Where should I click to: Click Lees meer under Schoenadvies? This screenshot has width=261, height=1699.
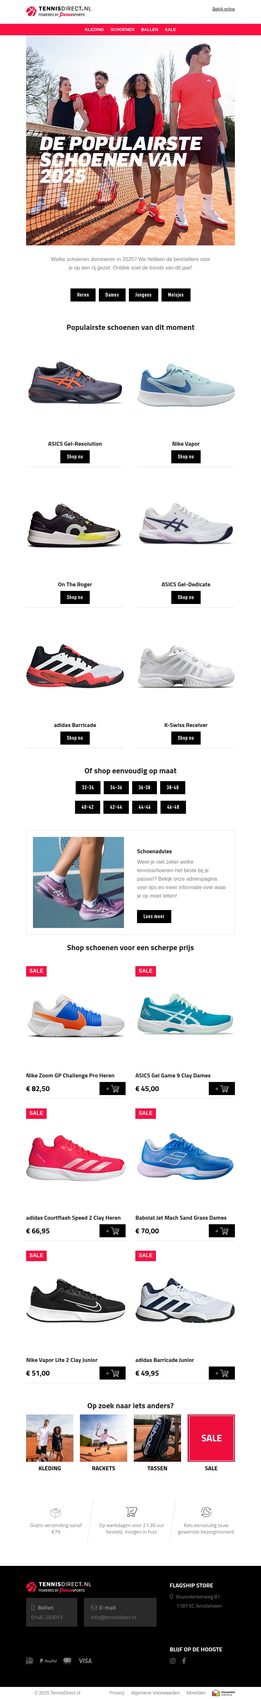click(x=154, y=916)
